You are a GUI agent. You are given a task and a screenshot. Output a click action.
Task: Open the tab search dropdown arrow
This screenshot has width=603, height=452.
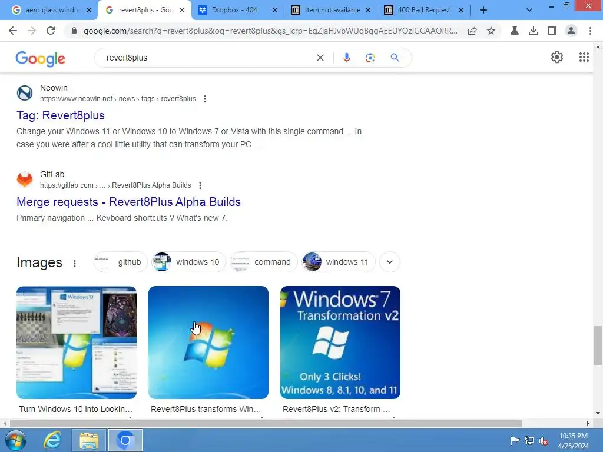529,10
